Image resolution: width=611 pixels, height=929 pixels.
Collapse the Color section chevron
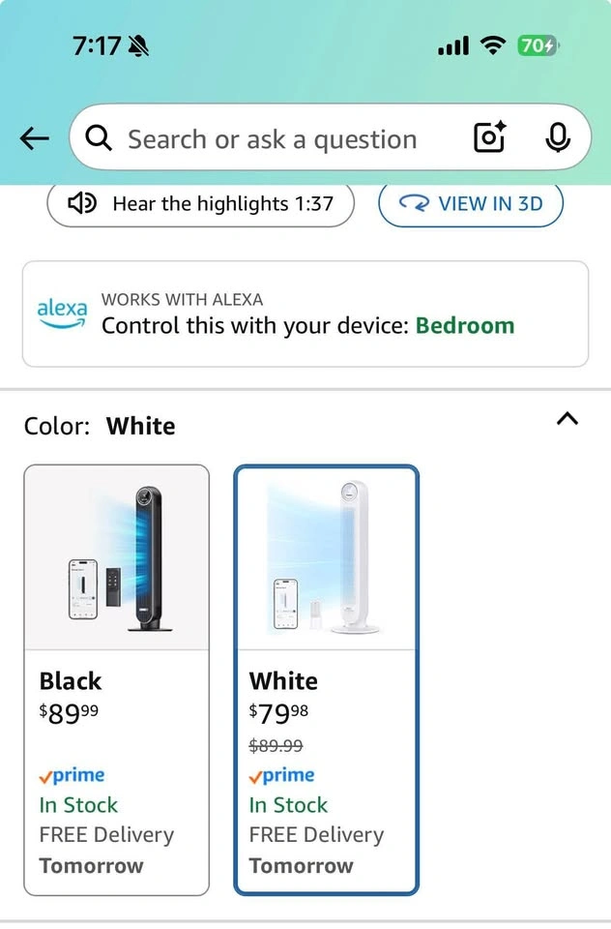567,419
